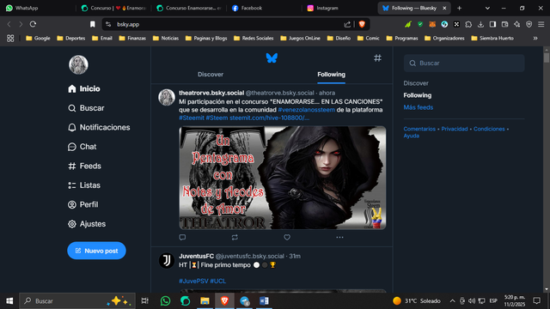This screenshot has height=309, width=550.
Task: Open the apps grid icon on the bookmarks bar
Action: [x=10, y=38]
